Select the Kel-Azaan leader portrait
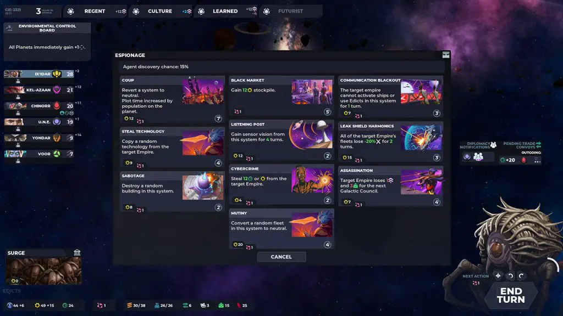This screenshot has width=563, height=316. point(14,89)
